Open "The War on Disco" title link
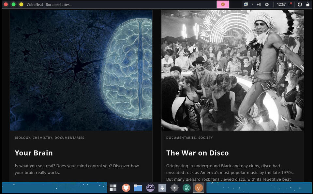This screenshot has width=313, height=194. coord(197,153)
